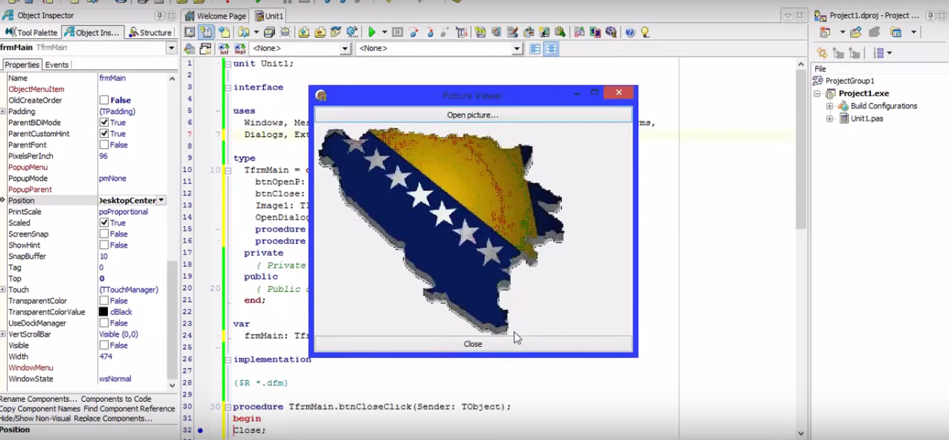949x440 pixels.
Task: Enable the TransparentColor checkbox
Action: coord(104,300)
